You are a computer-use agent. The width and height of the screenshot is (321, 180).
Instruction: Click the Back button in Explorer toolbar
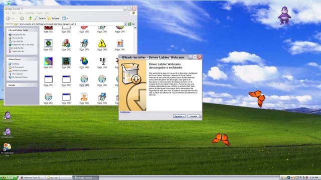point(10,18)
